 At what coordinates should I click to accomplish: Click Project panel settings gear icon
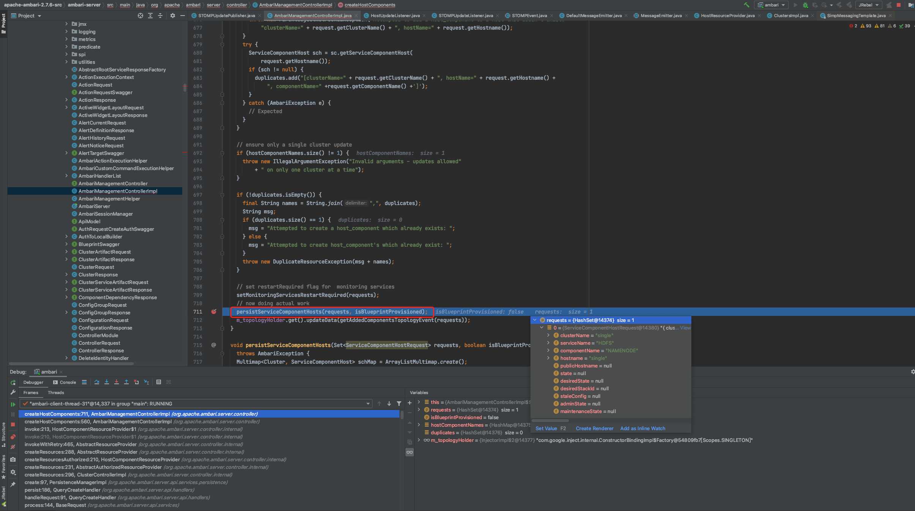coord(173,16)
